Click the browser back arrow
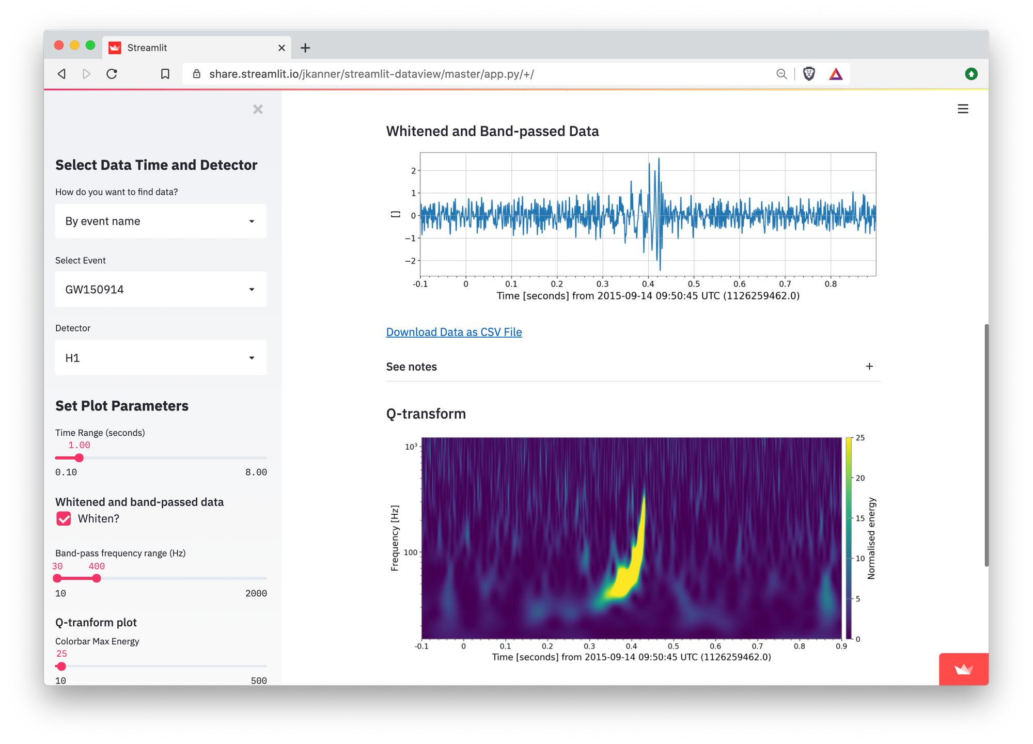Viewport: 1033px width, 744px height. pyautogui.click(x=61, y=74)
